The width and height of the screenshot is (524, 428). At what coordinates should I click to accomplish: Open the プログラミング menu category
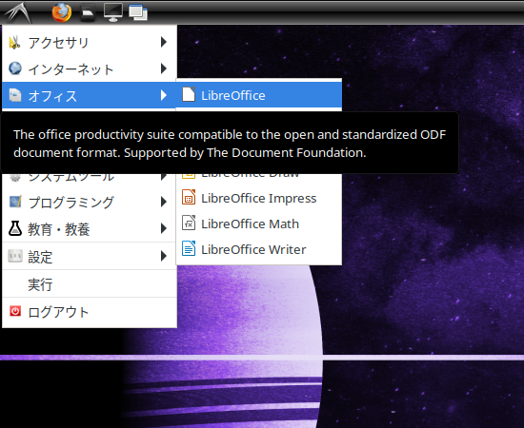pos(90,203)
